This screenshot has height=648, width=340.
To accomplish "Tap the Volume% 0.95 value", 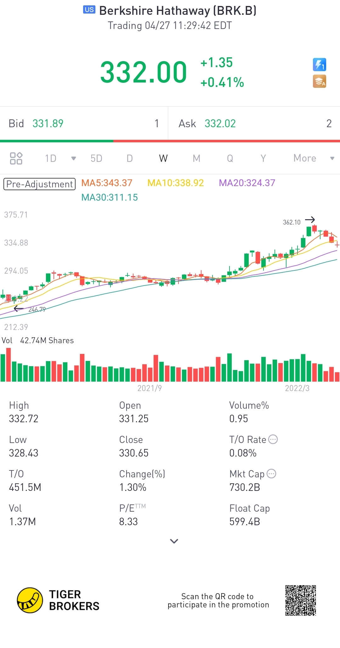I will point(239,419).
